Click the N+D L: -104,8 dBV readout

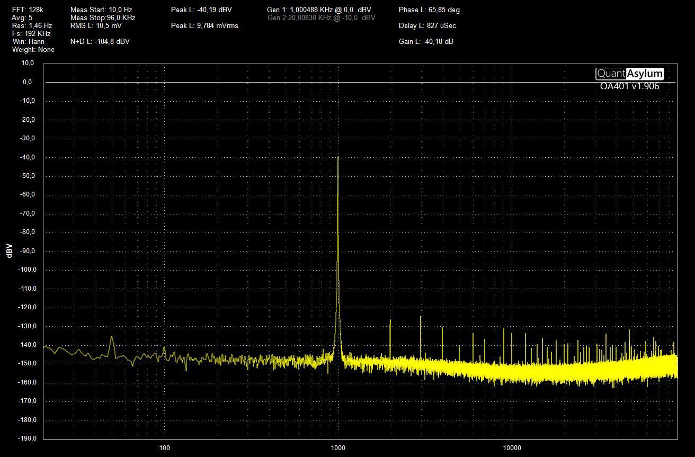100,41
